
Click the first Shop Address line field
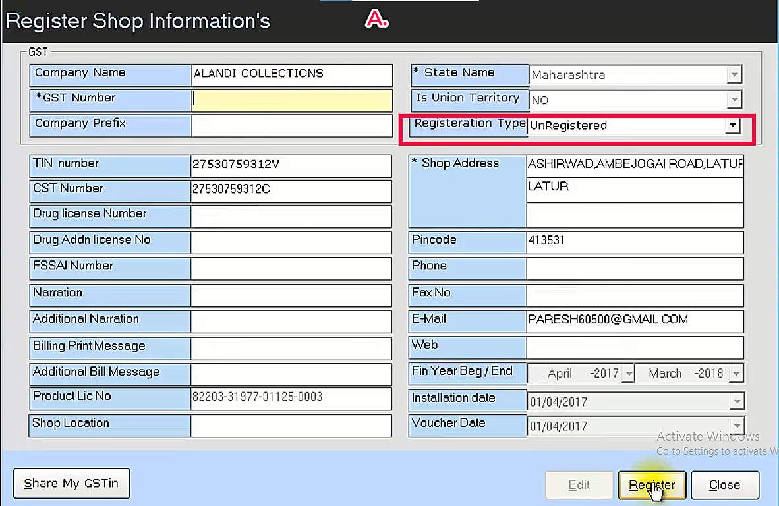(635, 165)
